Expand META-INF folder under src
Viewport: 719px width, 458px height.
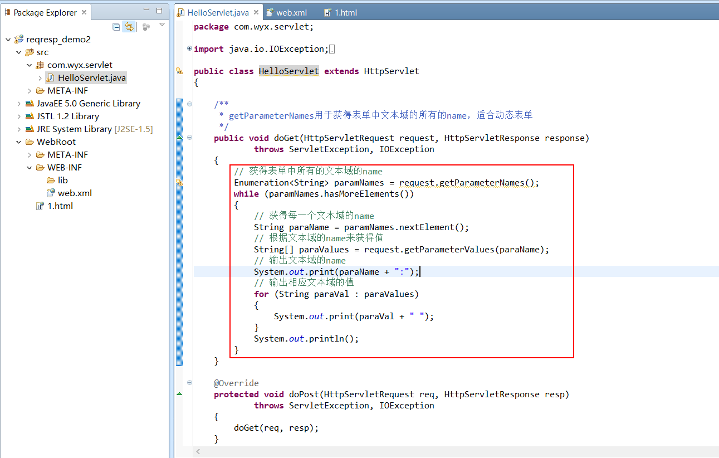tap(29, 91)
